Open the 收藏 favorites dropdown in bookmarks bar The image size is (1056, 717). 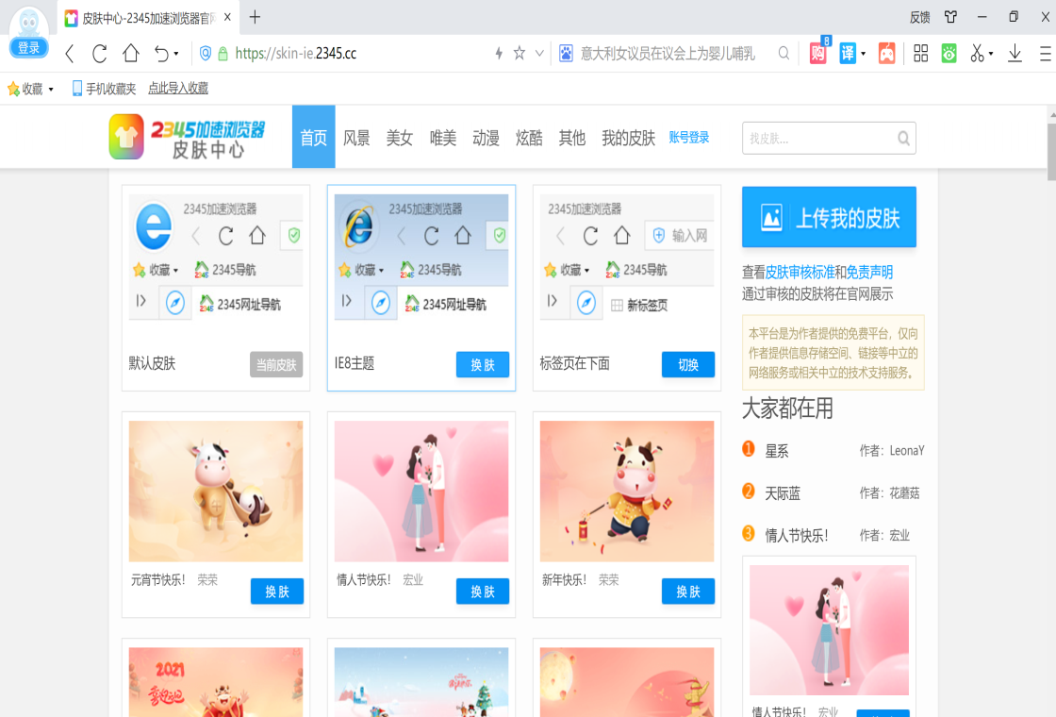click(x=31, y=89)
